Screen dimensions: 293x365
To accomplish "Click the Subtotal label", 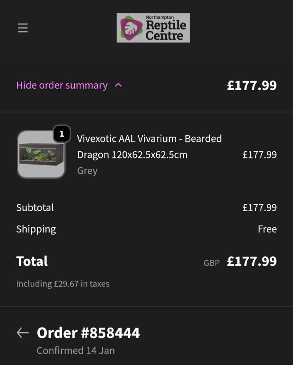I will pos(35,208).
